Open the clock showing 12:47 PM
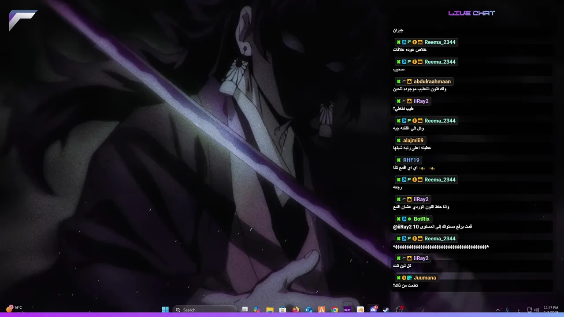The height and width of the screenshot is (317, 564). (551, 310)
